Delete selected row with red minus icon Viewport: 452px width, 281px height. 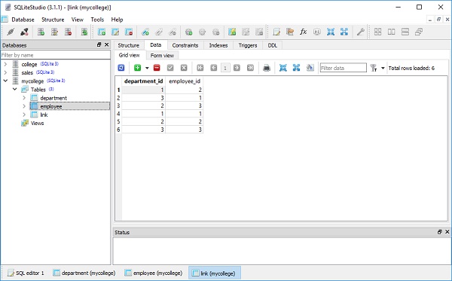[x=157, y=68]
